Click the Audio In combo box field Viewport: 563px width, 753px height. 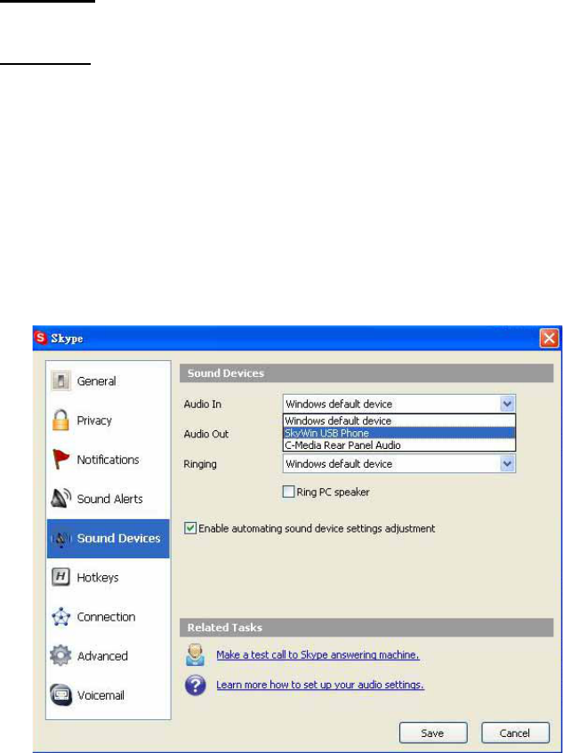tap(398, 404)
